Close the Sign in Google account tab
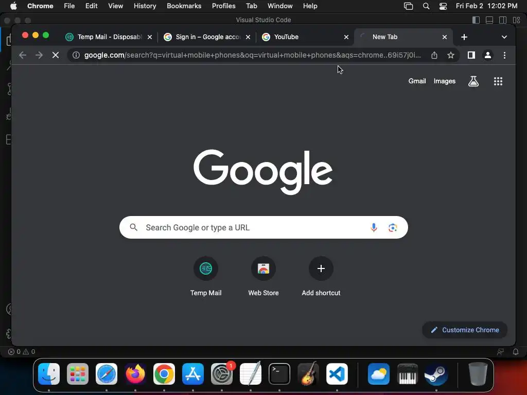Screen dimensions: 527x395 pos(248,37)
